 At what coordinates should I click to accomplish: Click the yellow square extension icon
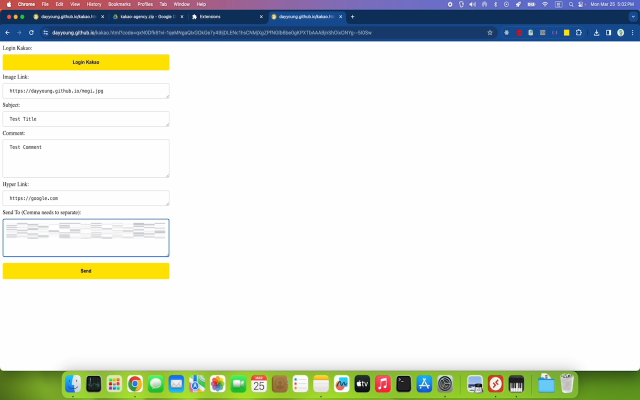(x=566, y=32)
